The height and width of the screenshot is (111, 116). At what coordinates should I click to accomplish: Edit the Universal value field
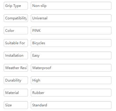(x=71, y=18)
